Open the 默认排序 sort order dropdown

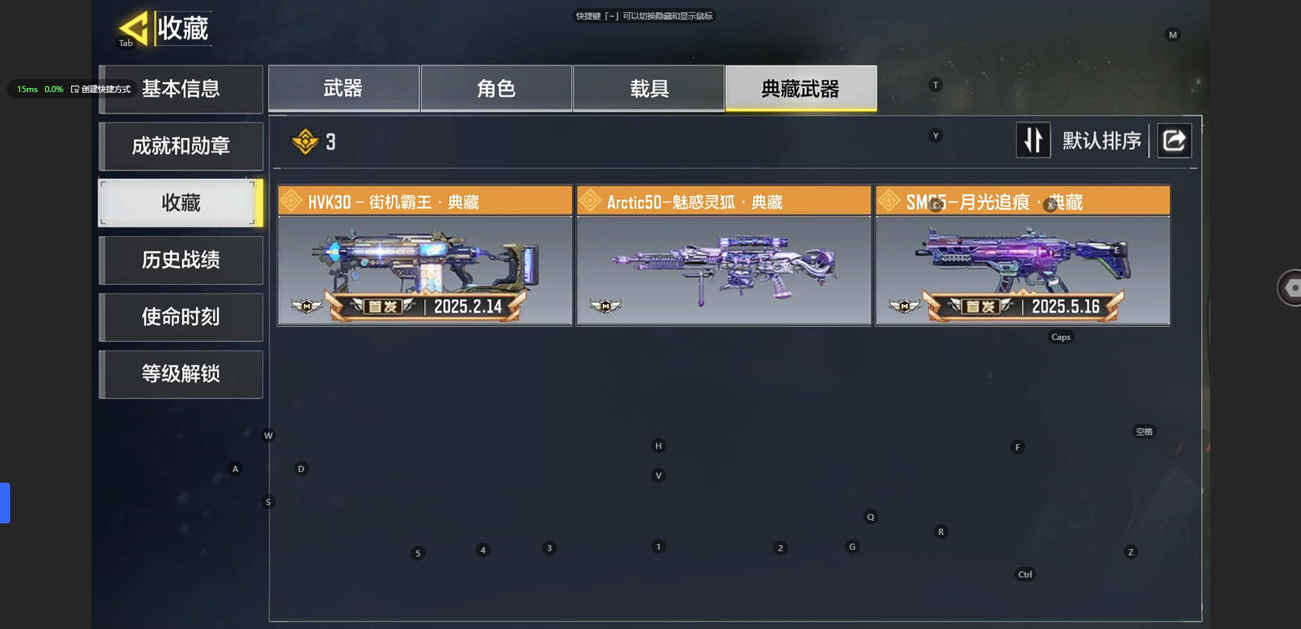coord(1102,141)
